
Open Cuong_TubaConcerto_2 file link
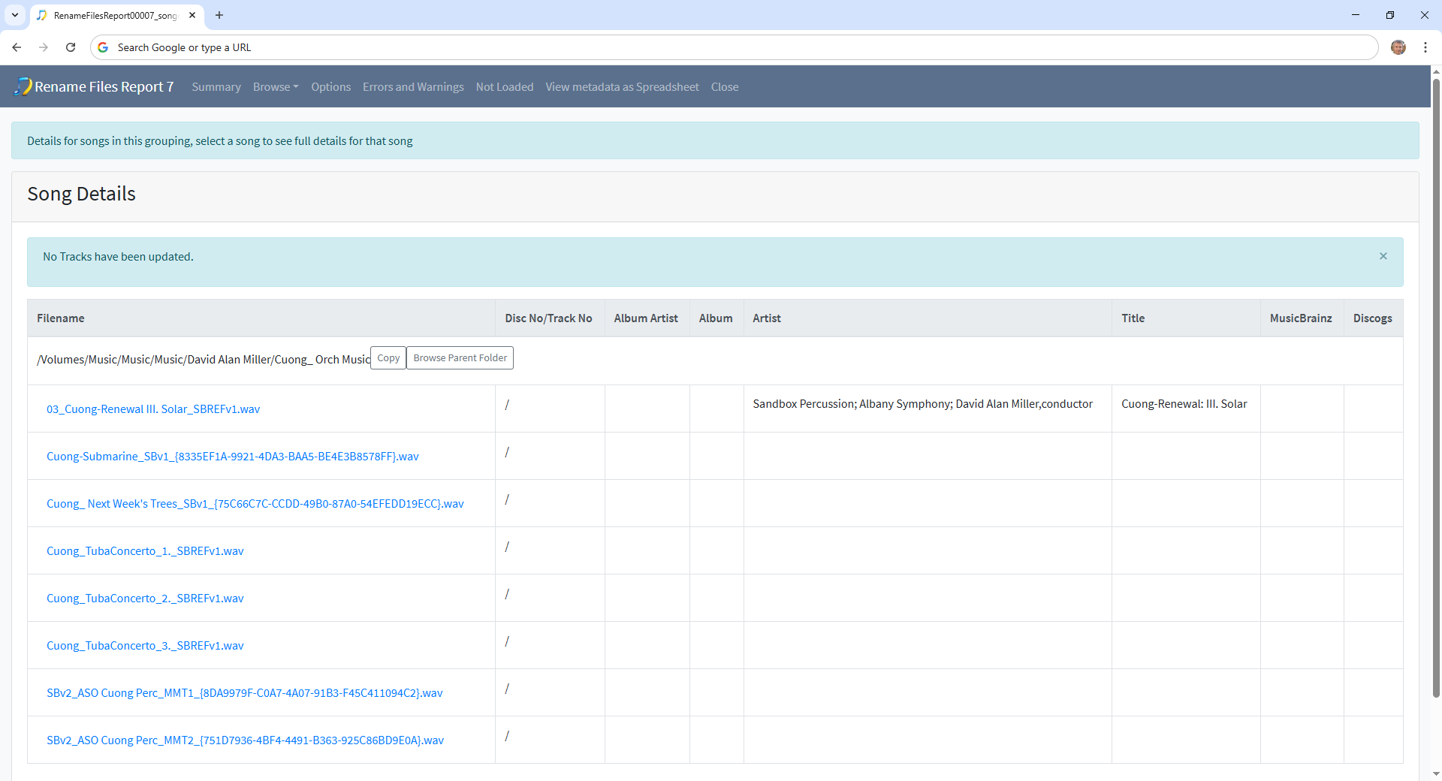coord(145,599)
